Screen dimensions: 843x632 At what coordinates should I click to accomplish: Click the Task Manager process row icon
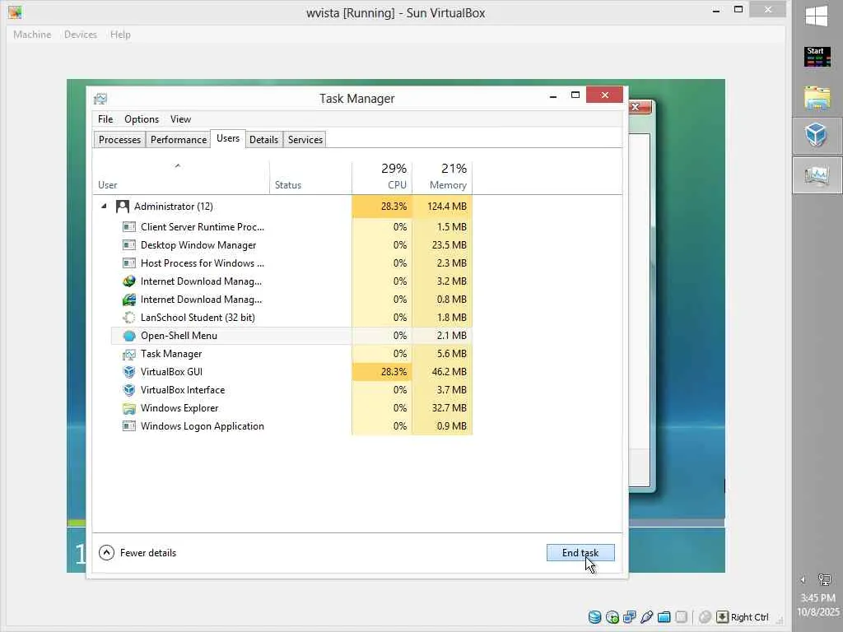pos(129,354)
